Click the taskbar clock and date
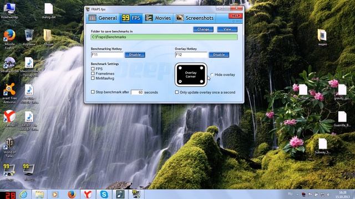The height and width of the screenshot is (199, 355). coord(343,195)
